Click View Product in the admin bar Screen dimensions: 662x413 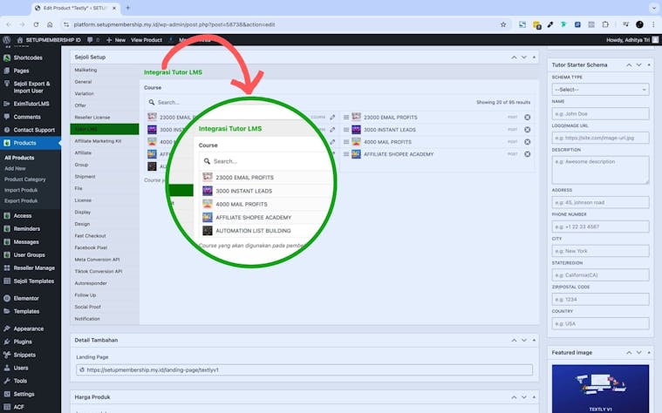(x=147, y=40)
